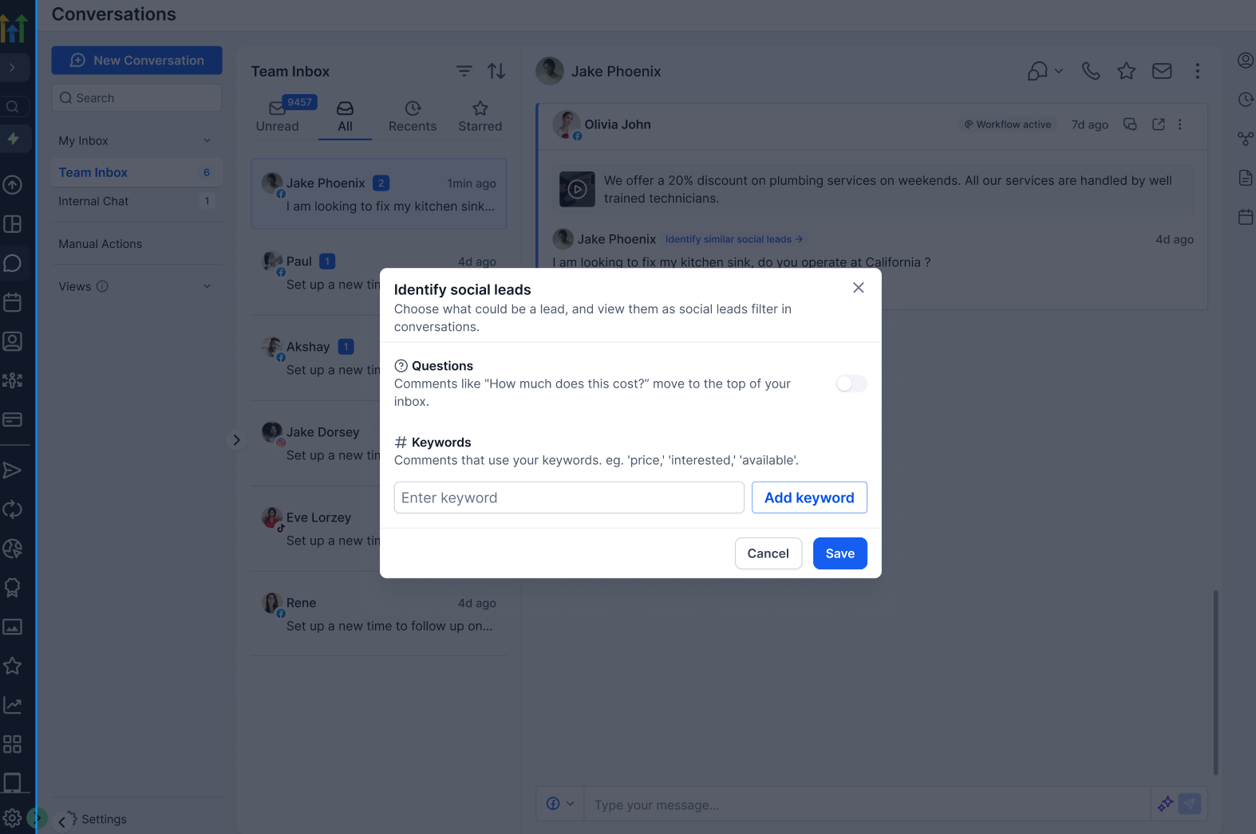Open the conversation assignment dropdown
The image size is (1256, 834).
point(1045,71)
